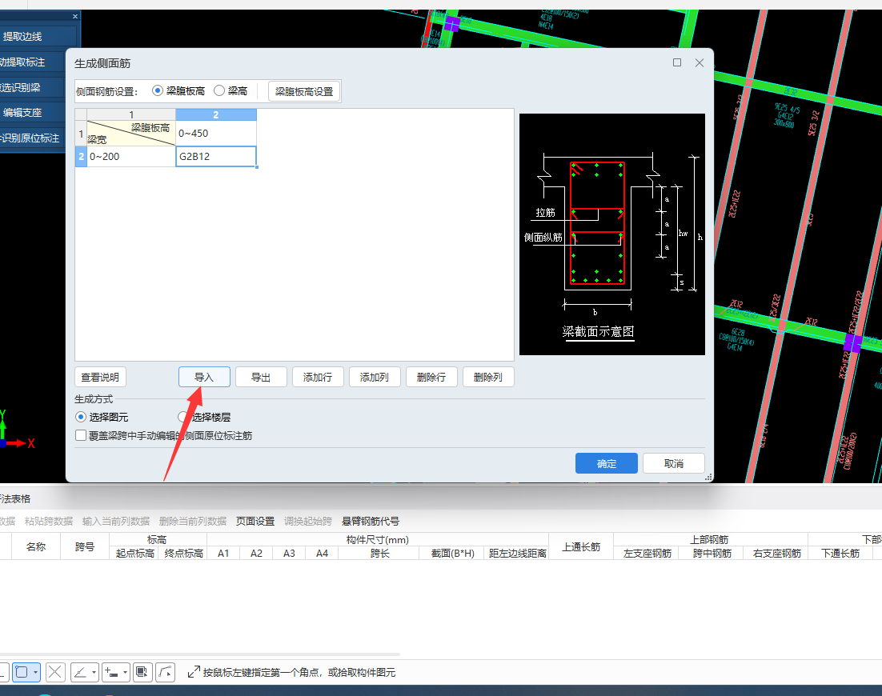
Task: Click 粘贴跨数据 in bottom toolbar
Action: (x=48, y=521)
